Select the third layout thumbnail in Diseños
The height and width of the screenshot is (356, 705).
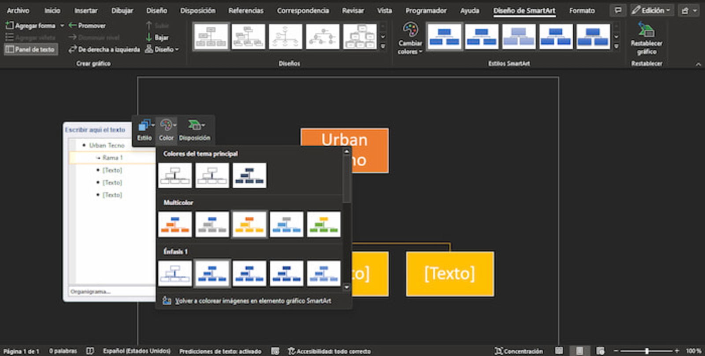point(286,37)
